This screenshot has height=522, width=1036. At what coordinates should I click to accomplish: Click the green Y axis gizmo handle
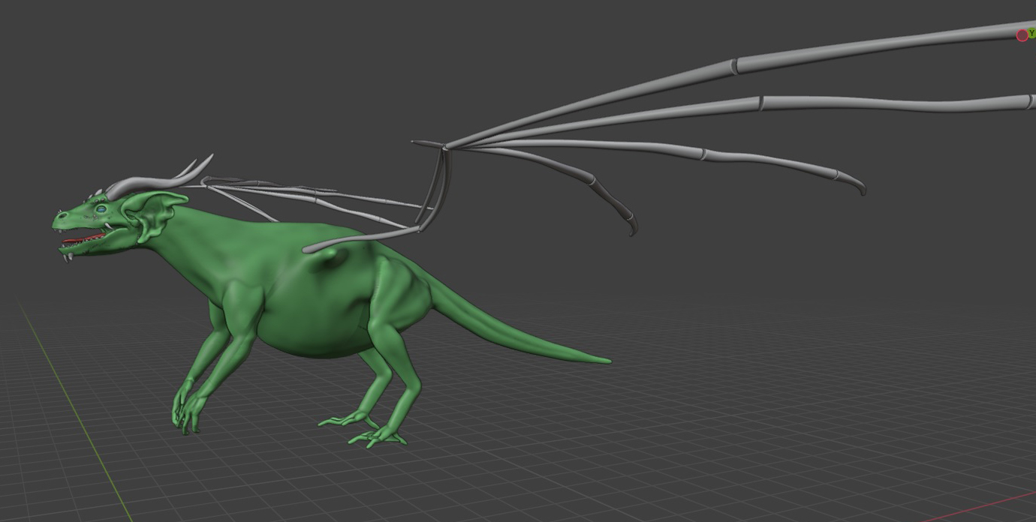point(1031,33)
